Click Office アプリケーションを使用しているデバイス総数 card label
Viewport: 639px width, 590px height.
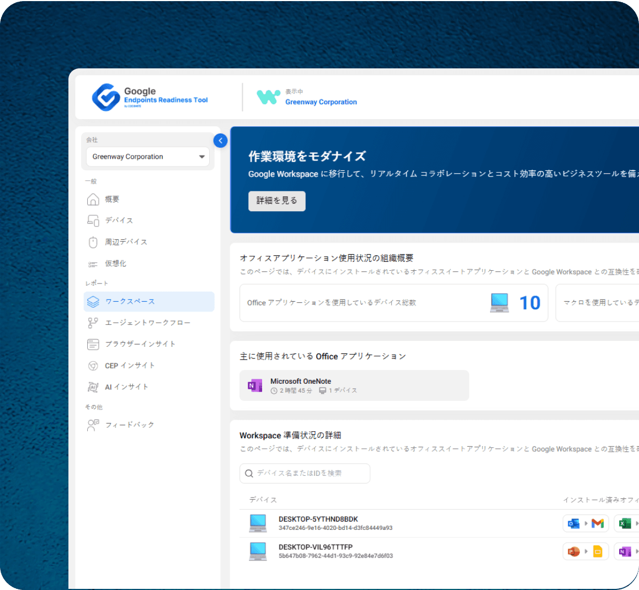tap(331, 303)
